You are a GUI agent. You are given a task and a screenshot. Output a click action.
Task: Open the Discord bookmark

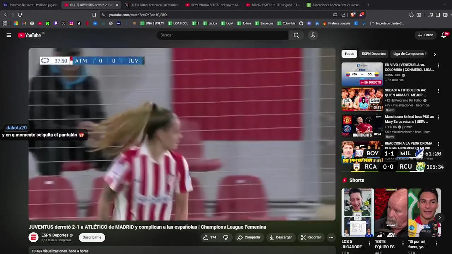coord(309,24)
